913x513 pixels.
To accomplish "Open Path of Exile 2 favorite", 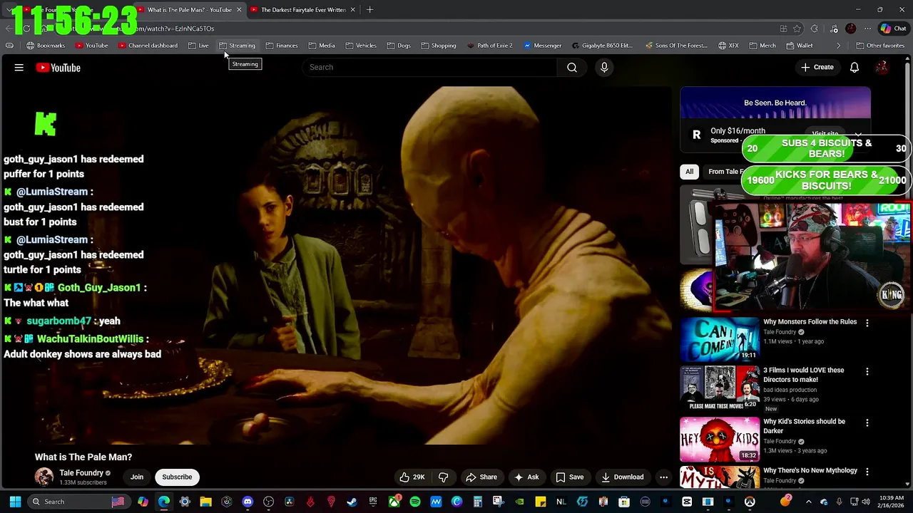I will (490, 46).
